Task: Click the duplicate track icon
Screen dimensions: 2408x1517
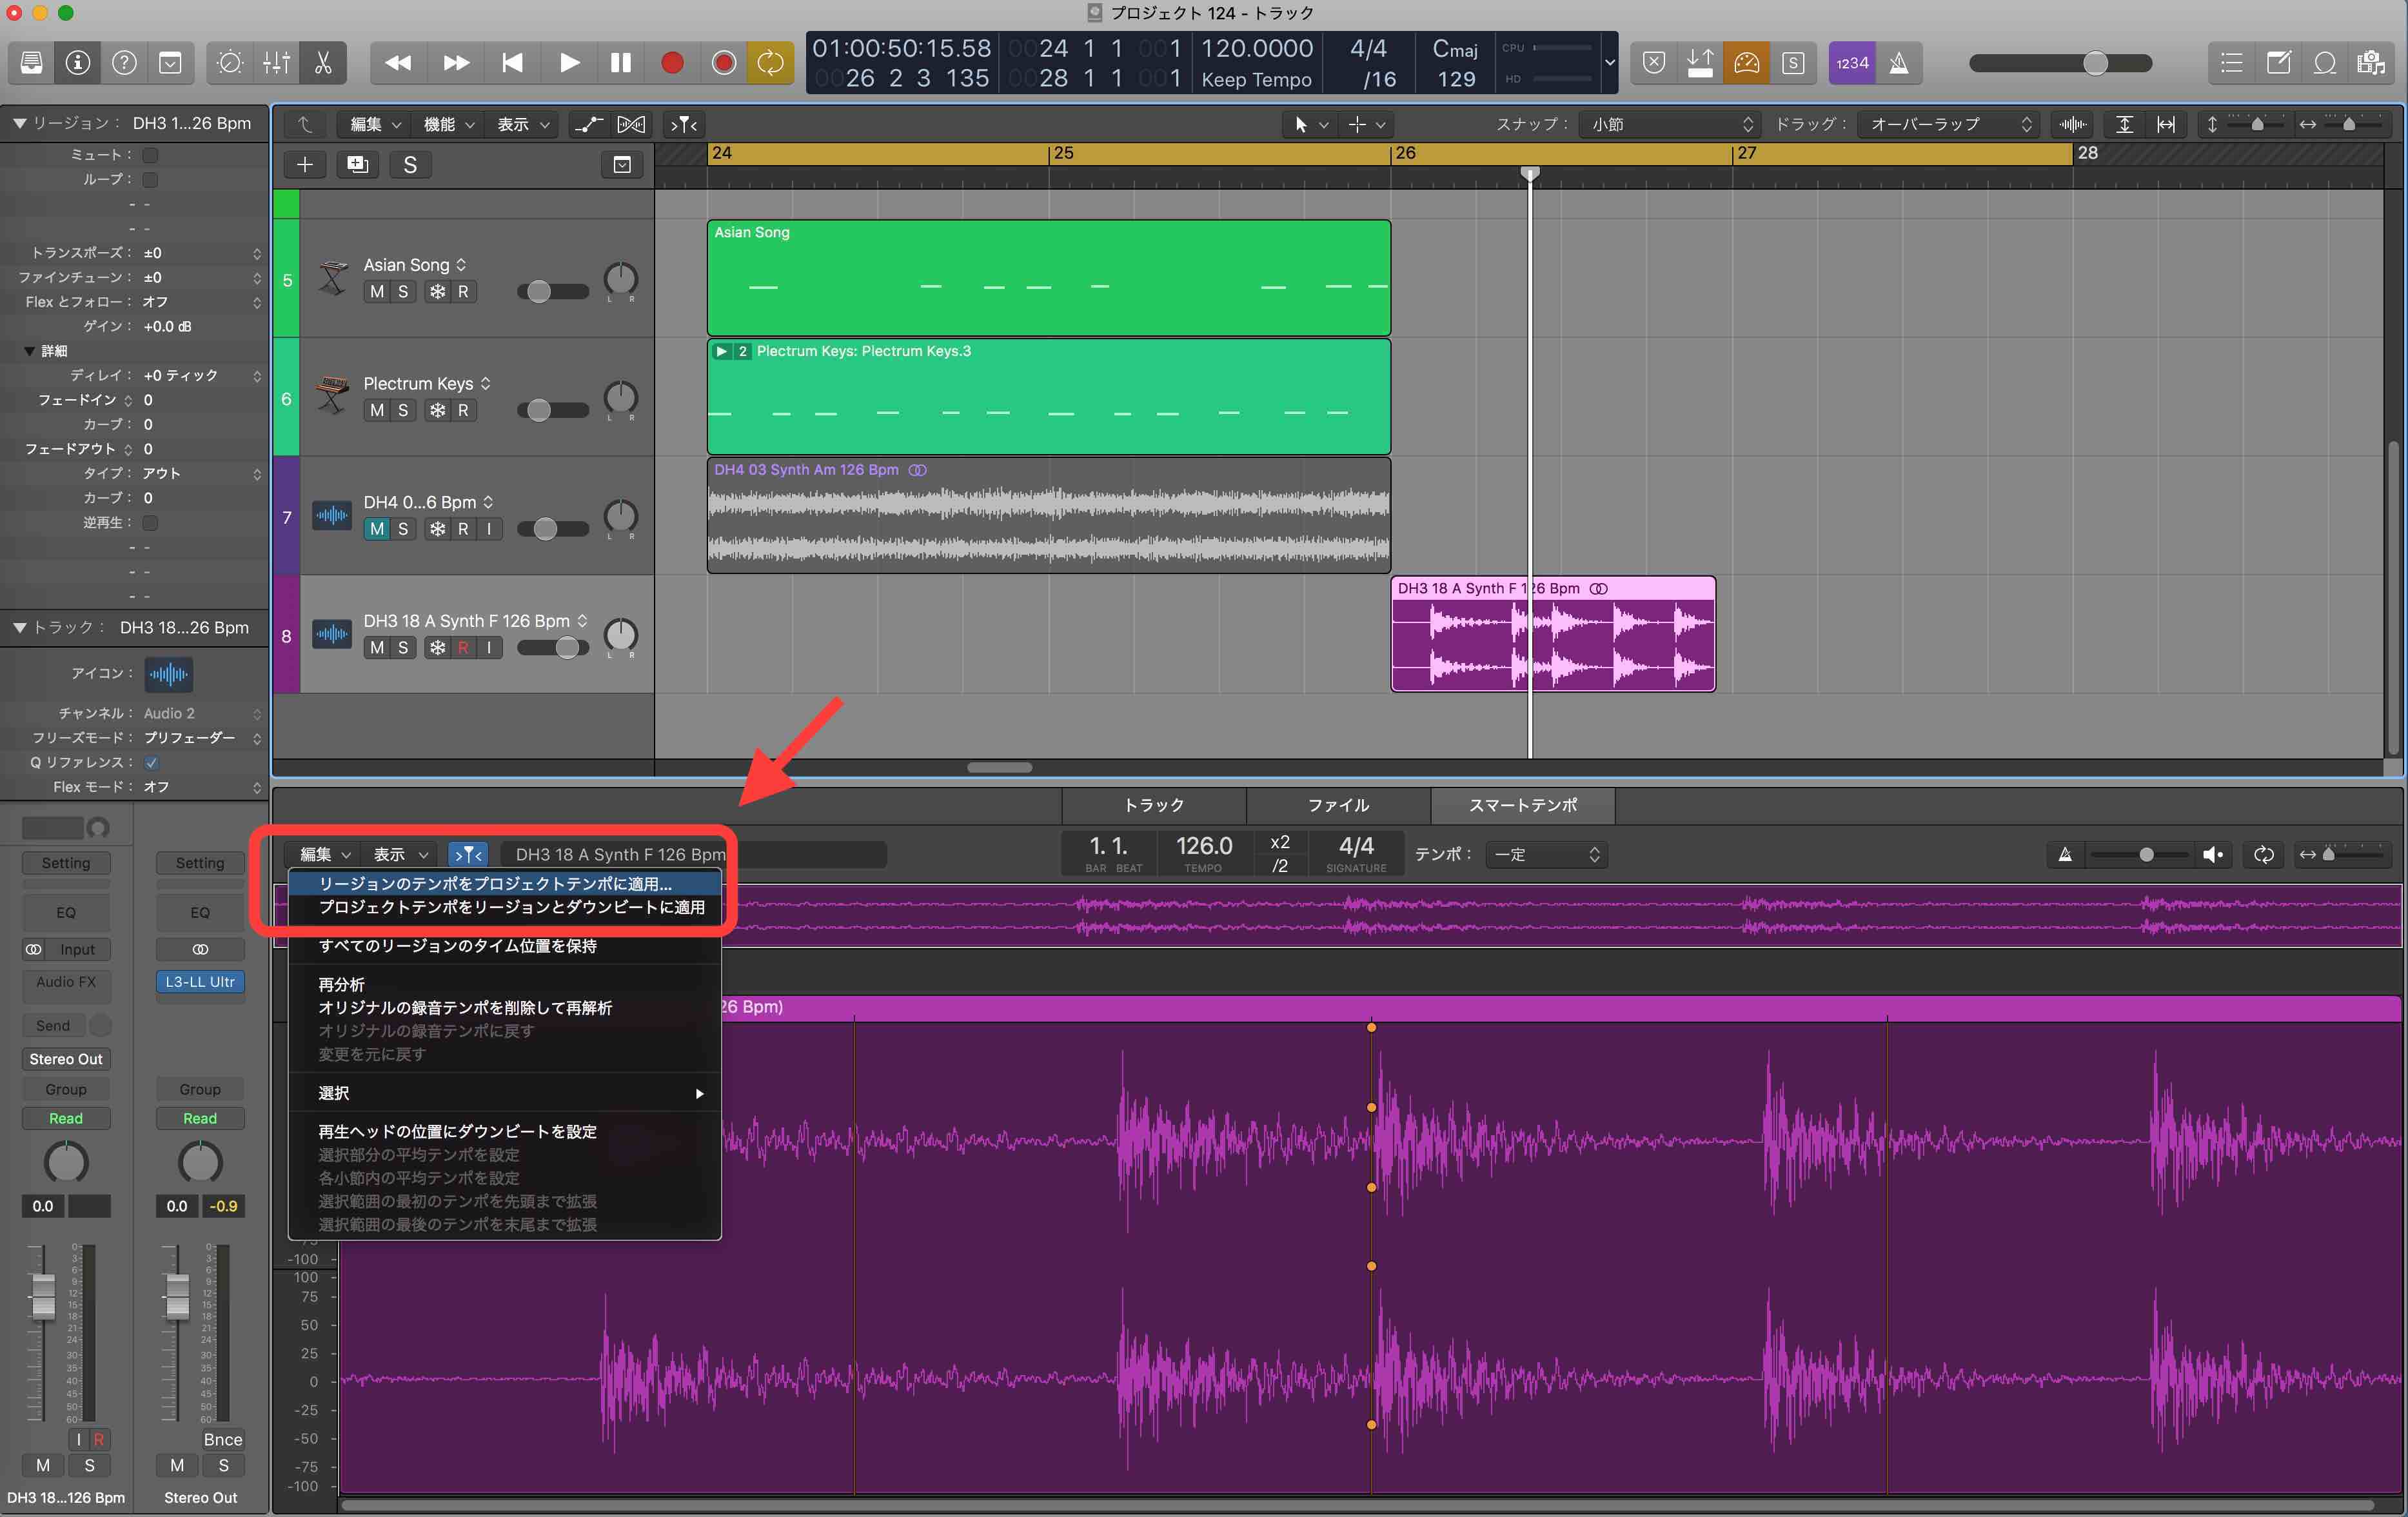Action: 357,165
